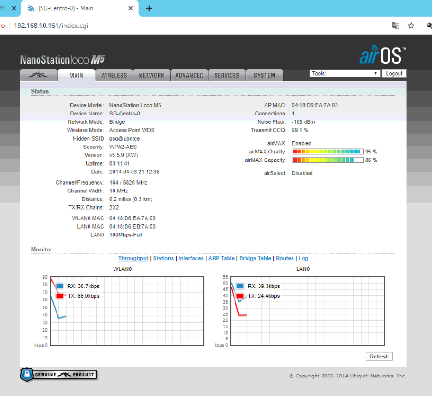Click the LAN0 TX red legend swatch

[240, 296]
